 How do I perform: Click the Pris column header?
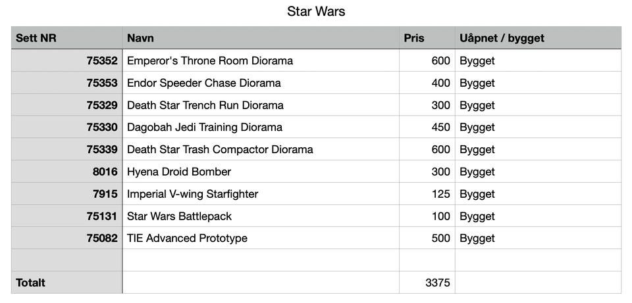click(x=427, y=38)
